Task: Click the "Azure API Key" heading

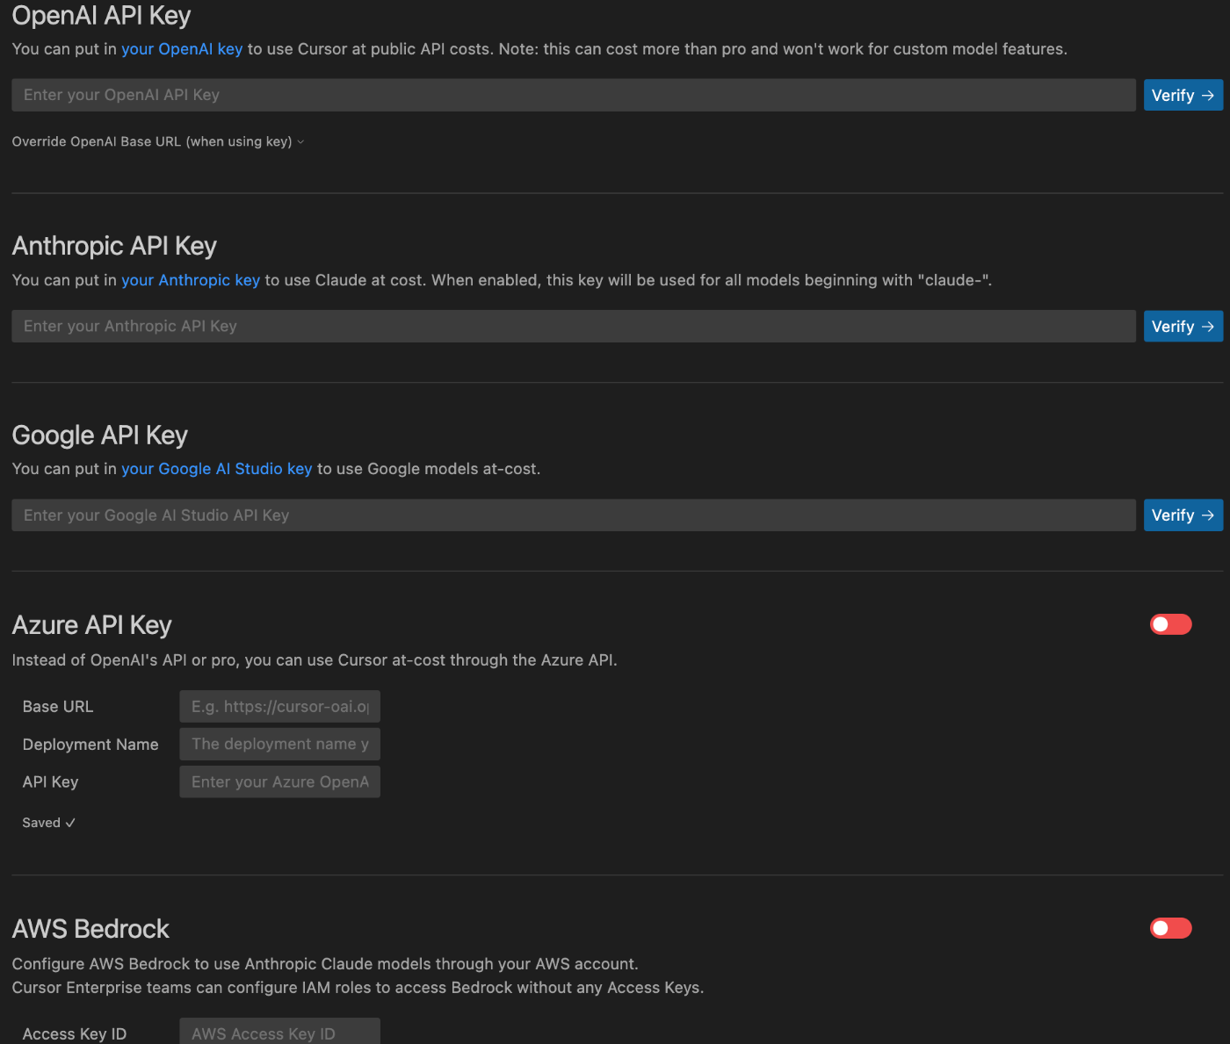Action: click(x=91, y=625)
